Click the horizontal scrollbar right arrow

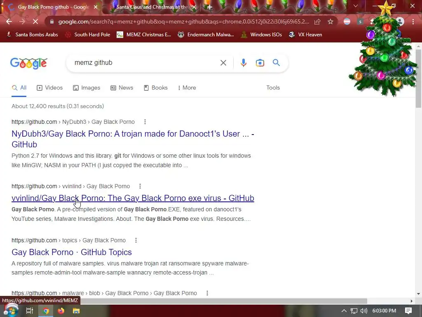point(411,301)
